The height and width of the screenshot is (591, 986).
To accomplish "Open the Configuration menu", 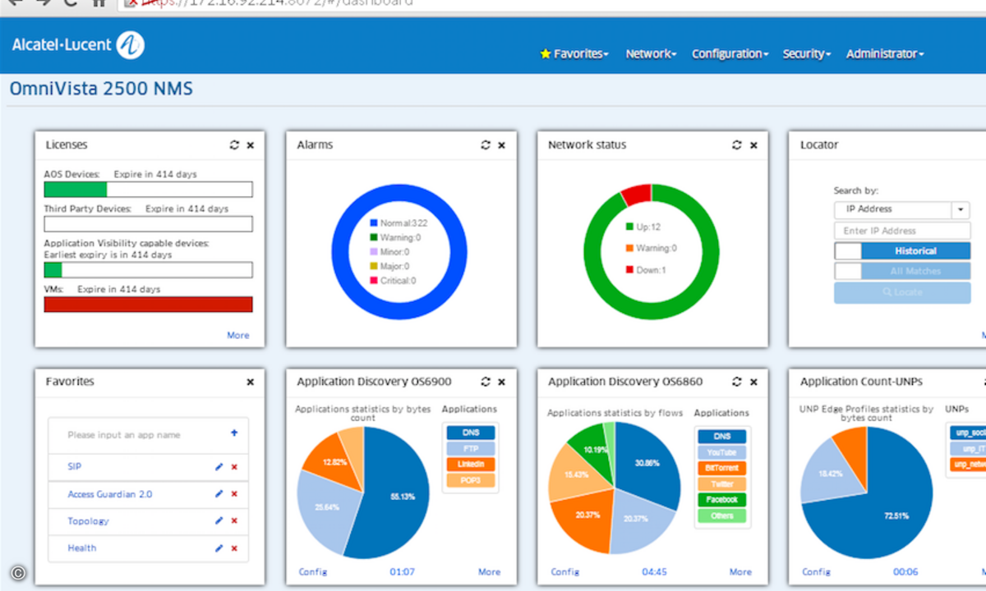I will pos(730,53).
